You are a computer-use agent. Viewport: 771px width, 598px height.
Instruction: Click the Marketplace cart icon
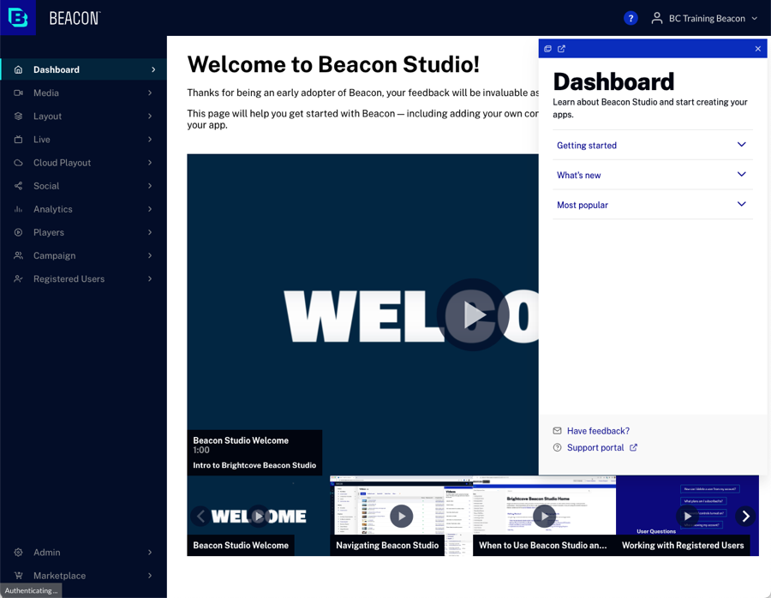pos(18,576)
